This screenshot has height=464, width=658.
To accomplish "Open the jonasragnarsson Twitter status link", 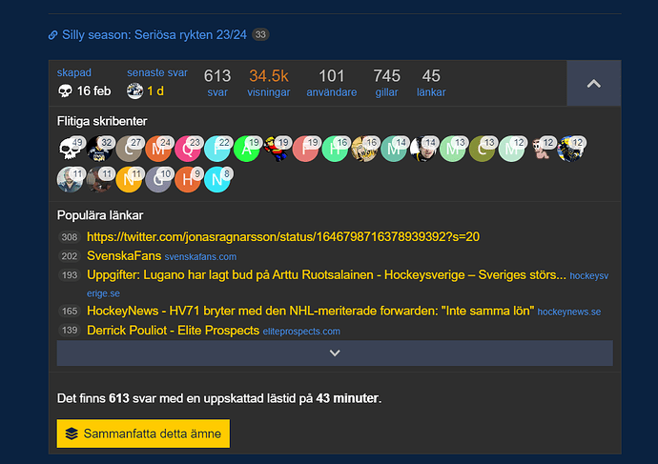I will [282, 236].
